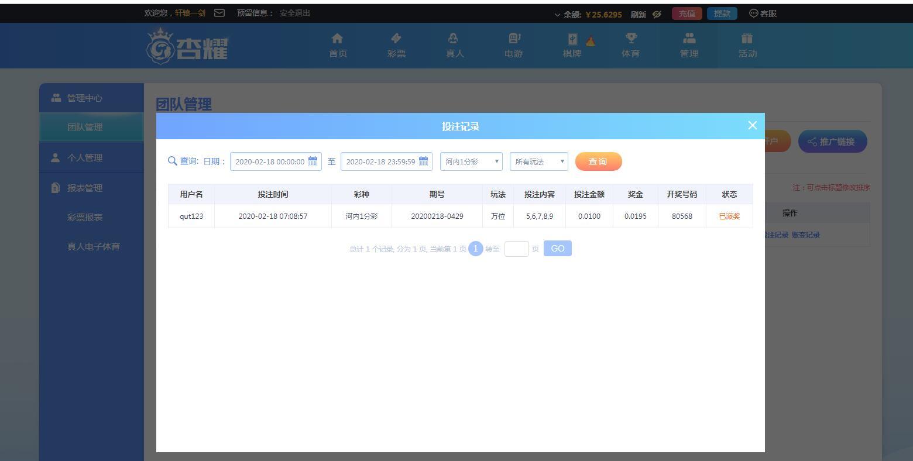Sort by 用户名 column header
This screenshot has width=913, height=461.
191,194
